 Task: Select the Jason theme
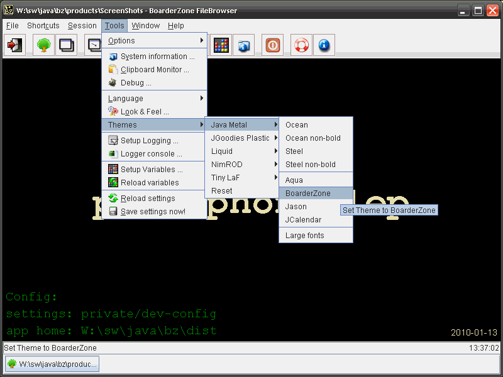(x=316, y=207)
